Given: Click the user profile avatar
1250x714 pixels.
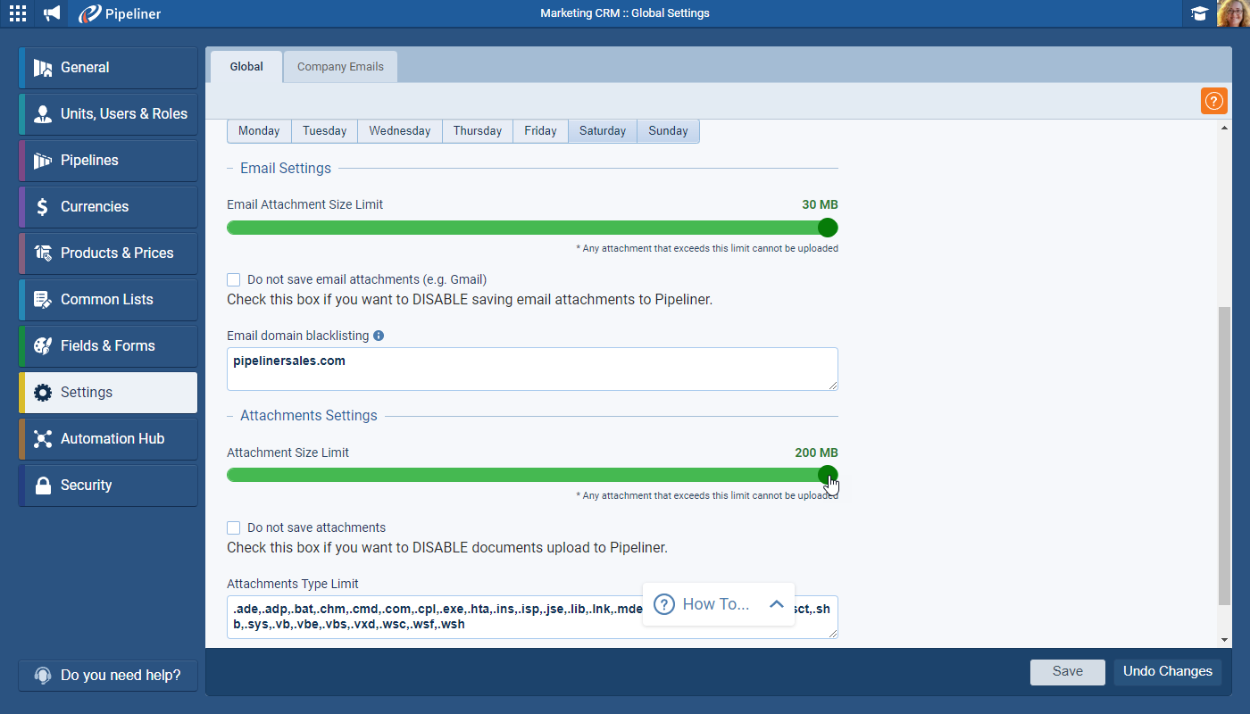Looking at the screenshot, I should (x=1233, y=13).
